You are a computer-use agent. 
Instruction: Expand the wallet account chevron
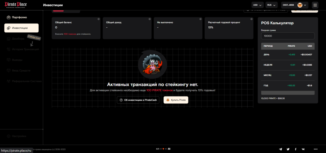coord(305,5)
